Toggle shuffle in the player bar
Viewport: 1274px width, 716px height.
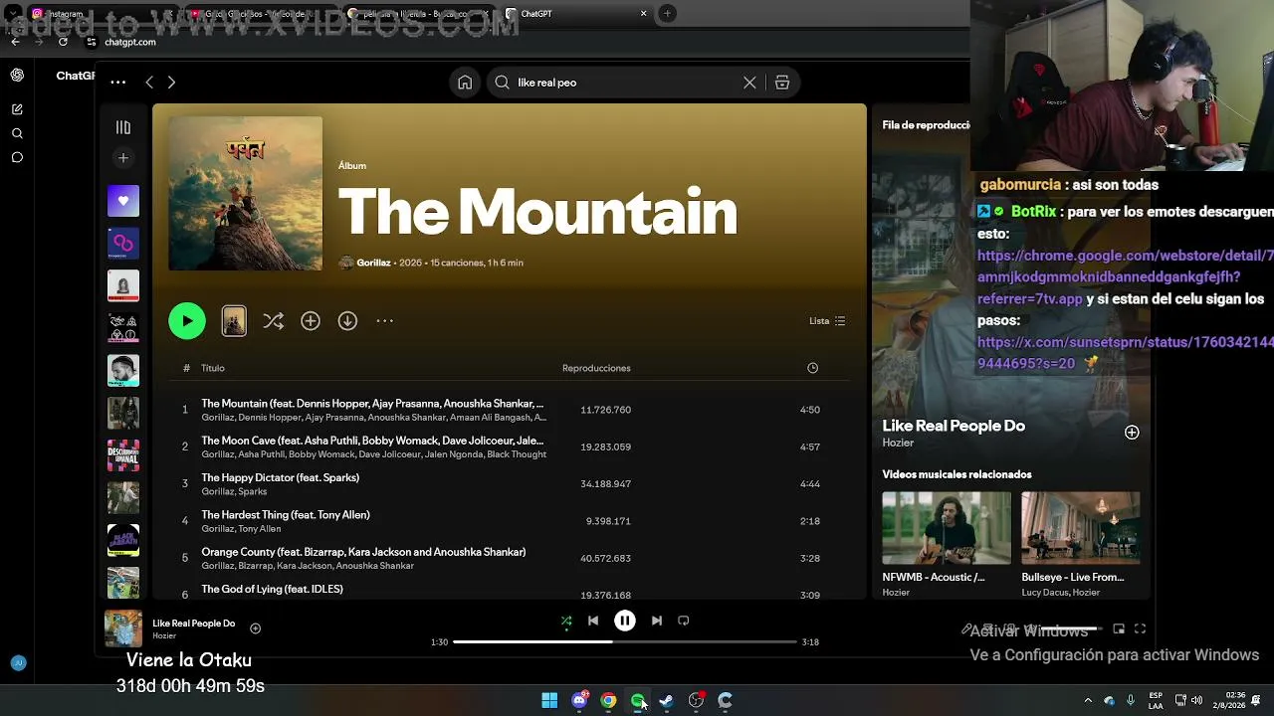pyautogui.click(x=566, y=621)
